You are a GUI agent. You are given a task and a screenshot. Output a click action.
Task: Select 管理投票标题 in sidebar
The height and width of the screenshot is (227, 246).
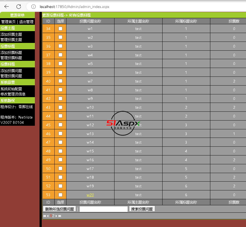coord(11,58)
